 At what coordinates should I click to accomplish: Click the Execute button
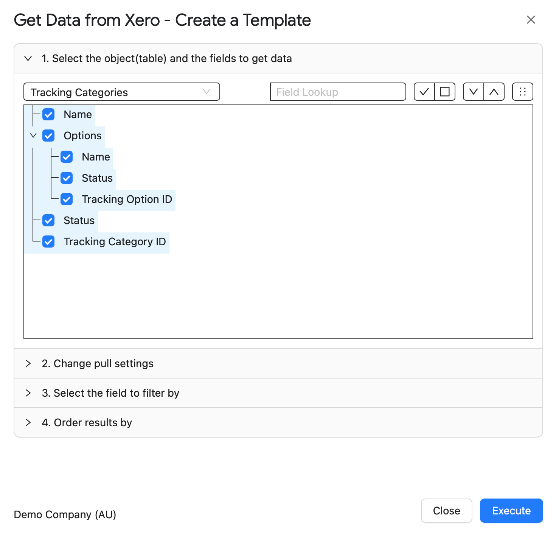(511, 511)
